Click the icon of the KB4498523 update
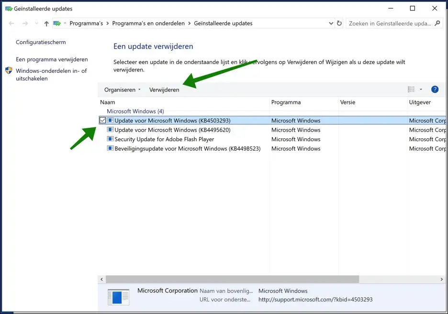The width and height of the screenshot is (448, 314). [x=110, y=148]
